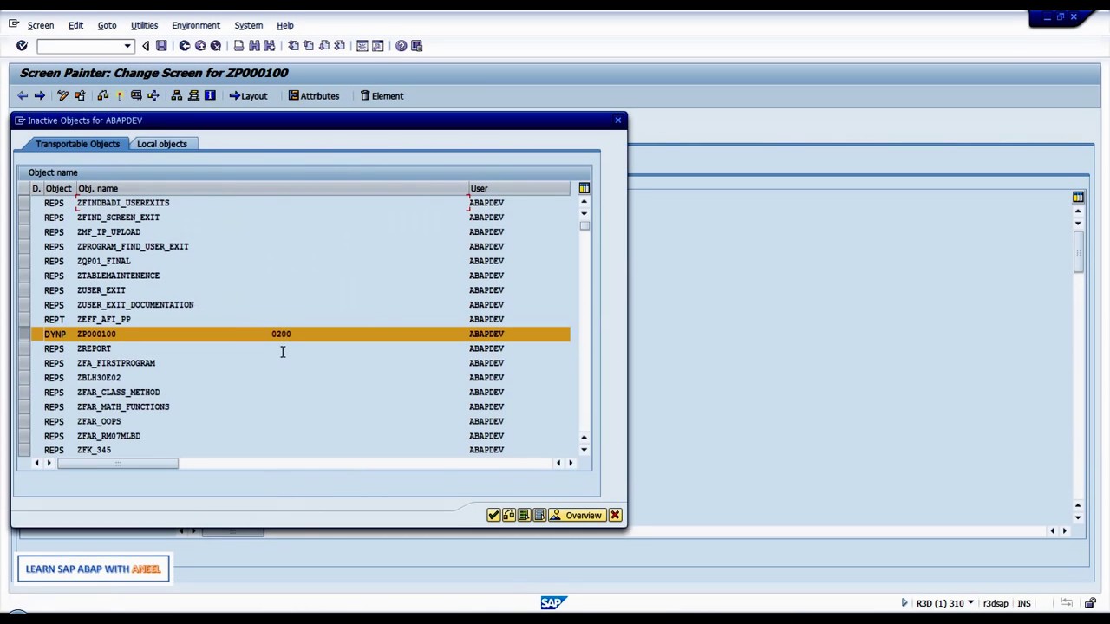1110x624 pixels.
Task: Click the Obj. name column header
Action: (272, 188)
